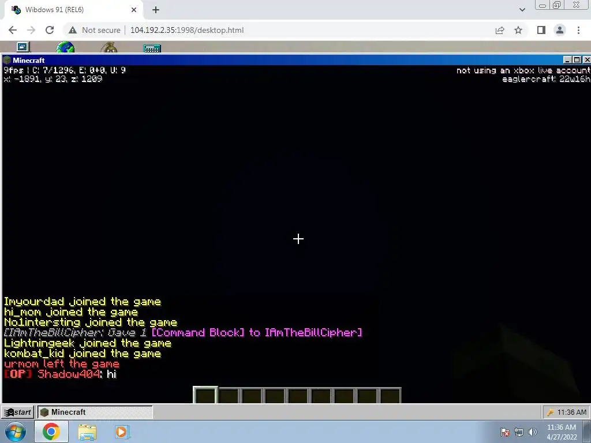This screenshot has height=443, width=591.
Task: Reload the page with the refresh icon
Action: point(50,30)
